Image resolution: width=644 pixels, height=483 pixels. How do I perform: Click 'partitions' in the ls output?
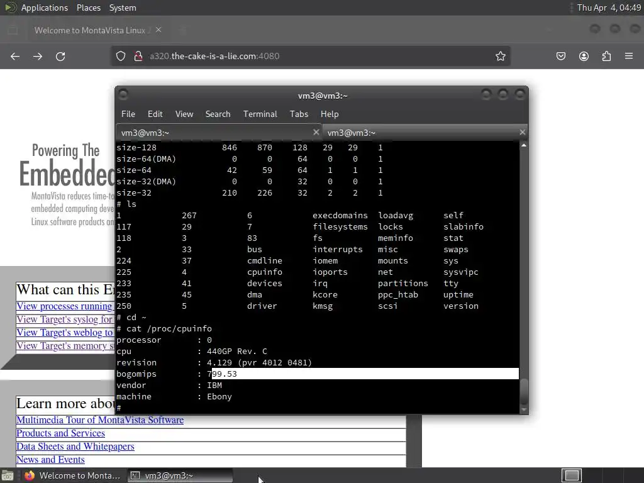click(x=403, y=284)
